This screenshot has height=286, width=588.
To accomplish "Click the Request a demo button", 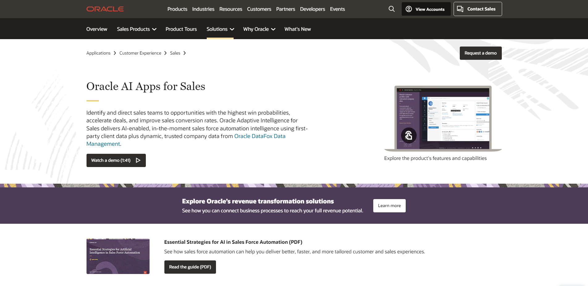I will point(480,53).
